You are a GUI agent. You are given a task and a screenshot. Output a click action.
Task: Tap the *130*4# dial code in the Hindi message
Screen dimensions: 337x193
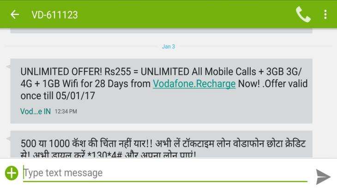pos(105,155)
